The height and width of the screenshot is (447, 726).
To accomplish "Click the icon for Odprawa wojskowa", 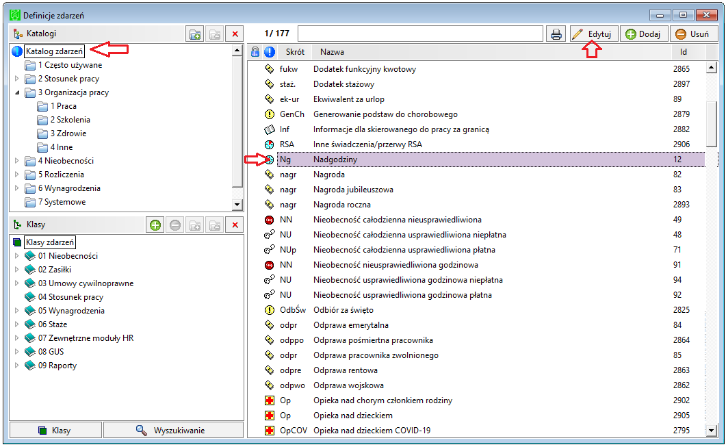I will tap(269, 385).
